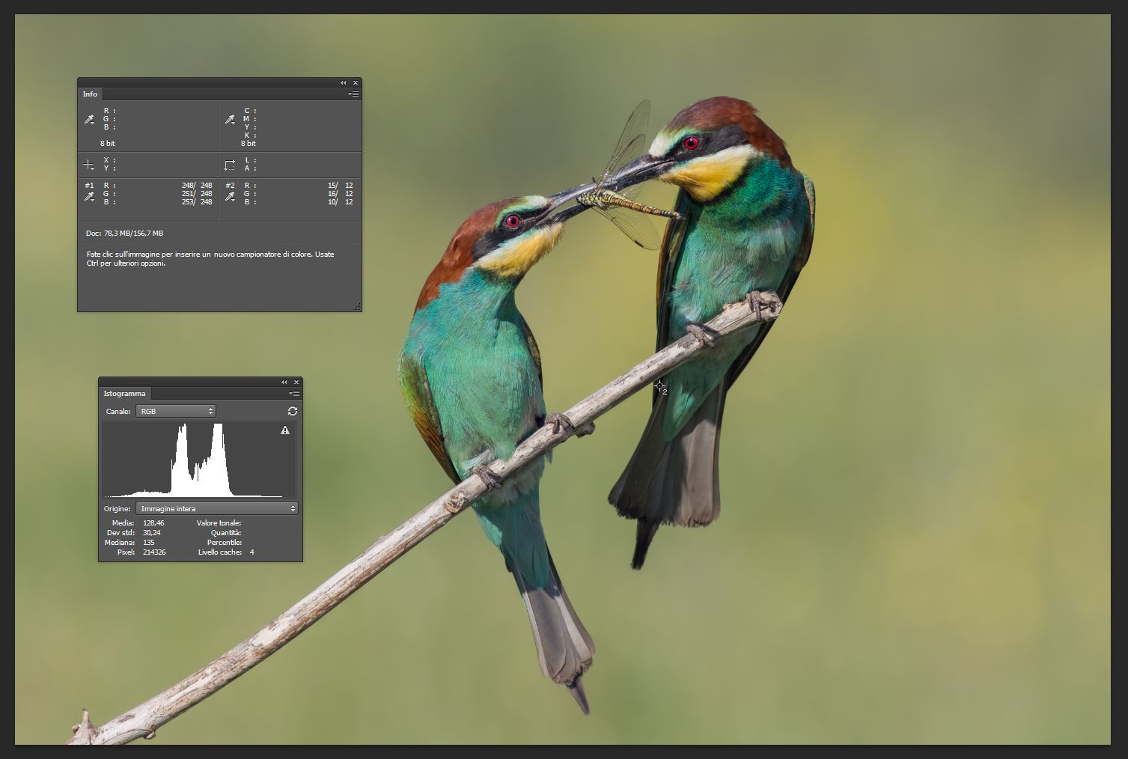This screenshot has height=759, width=1128.
Task: Open the Istogramma panel flyout menu
Action: click(x=295, y=394)
